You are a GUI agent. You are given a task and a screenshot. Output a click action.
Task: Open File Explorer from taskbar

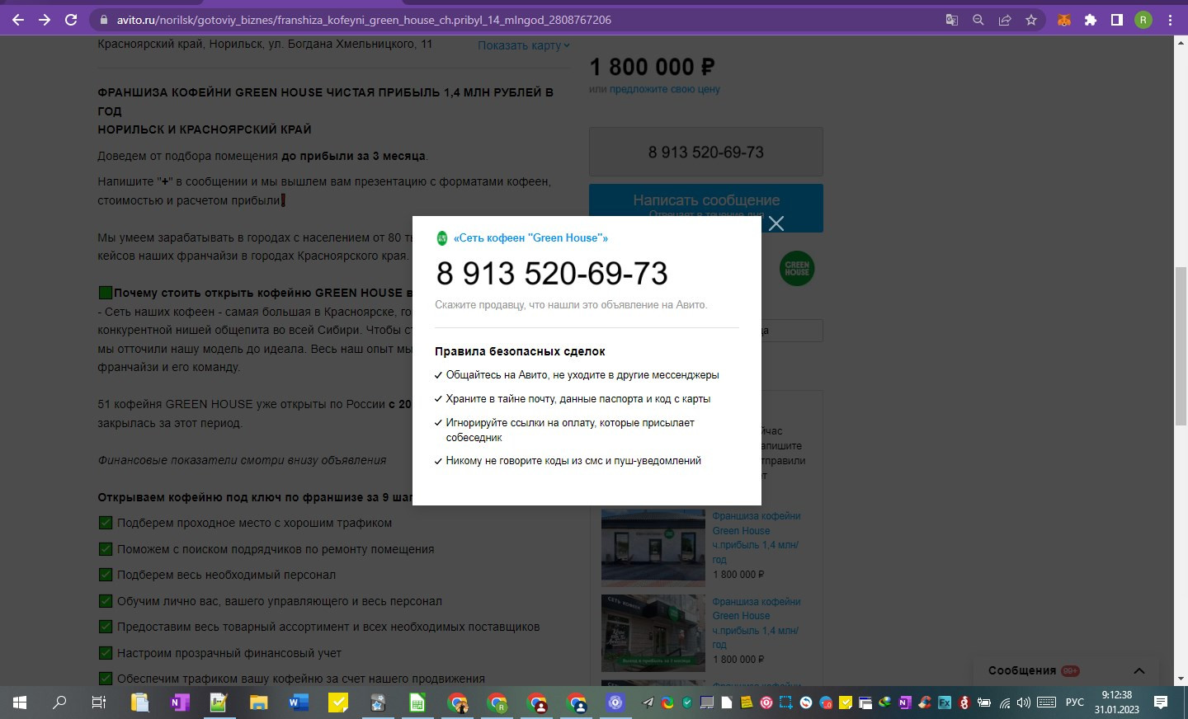[x=259, y=703]
